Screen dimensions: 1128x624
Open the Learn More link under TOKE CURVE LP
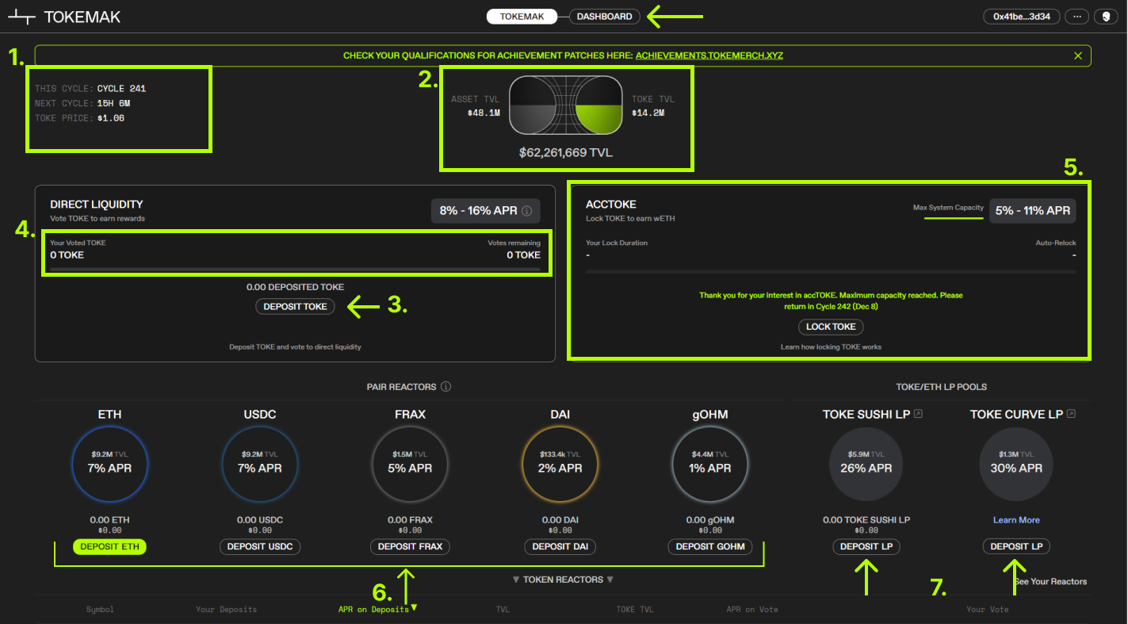1016,520
